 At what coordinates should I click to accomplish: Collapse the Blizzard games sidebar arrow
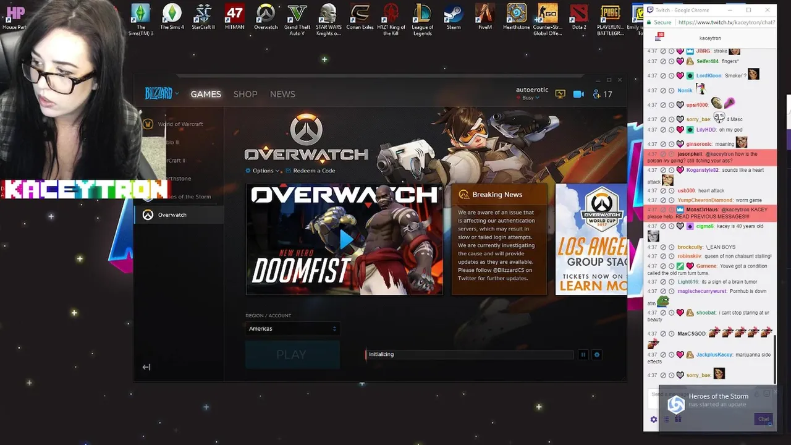[x=146, y=367]
